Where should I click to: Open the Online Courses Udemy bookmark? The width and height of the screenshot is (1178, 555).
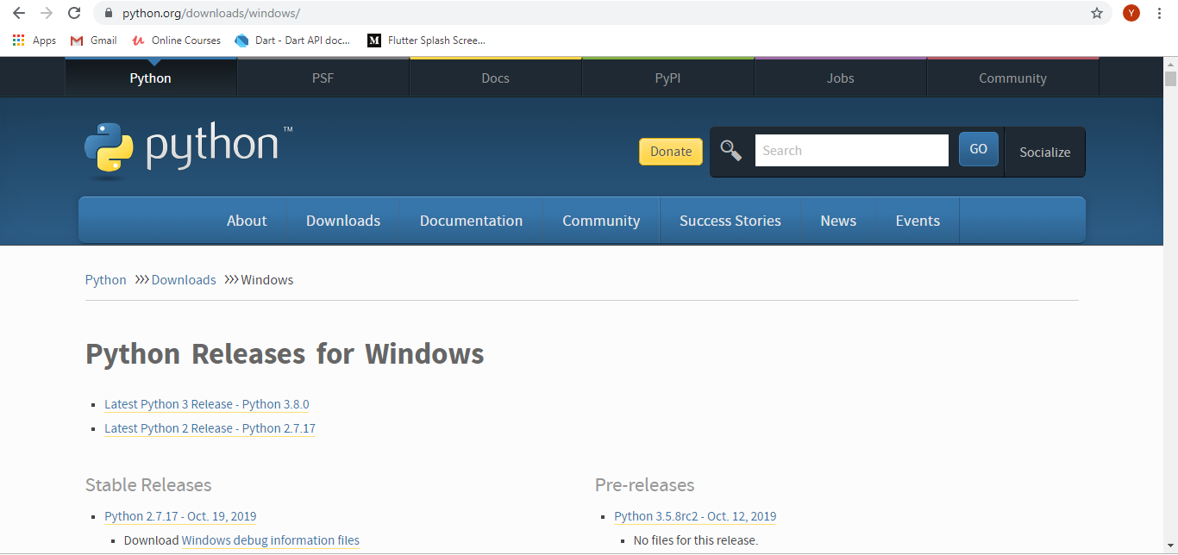176,40
